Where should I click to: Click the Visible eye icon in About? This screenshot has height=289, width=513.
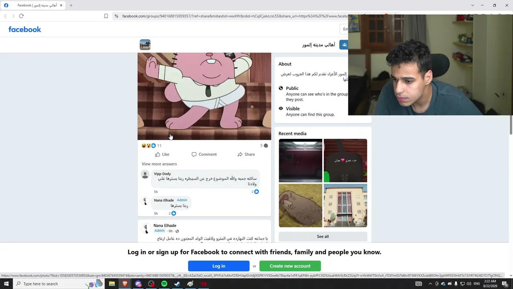point(281,108)
